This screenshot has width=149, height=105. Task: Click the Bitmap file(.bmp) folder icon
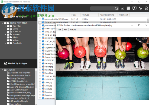coord(8,78)
